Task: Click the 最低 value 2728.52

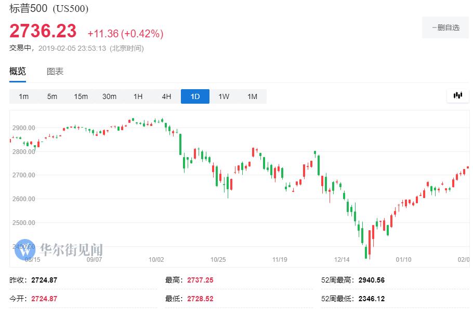Action: (200, 299)
